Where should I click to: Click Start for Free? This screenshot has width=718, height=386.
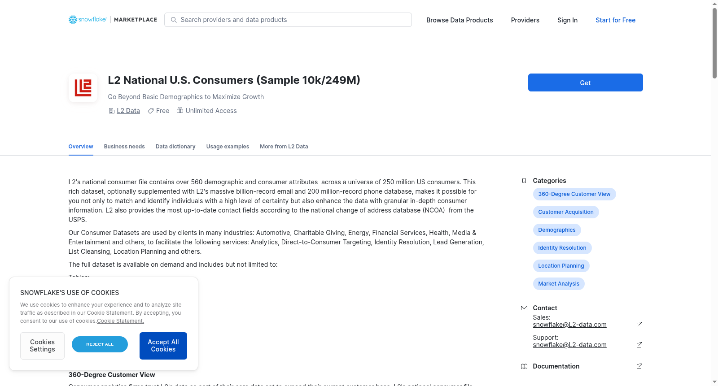[x=616, y=20]
